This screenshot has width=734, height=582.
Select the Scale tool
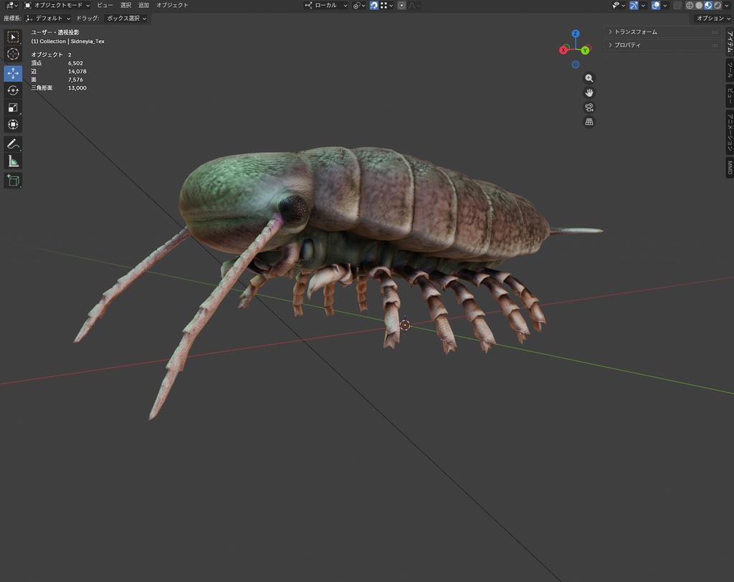point(13,108)
